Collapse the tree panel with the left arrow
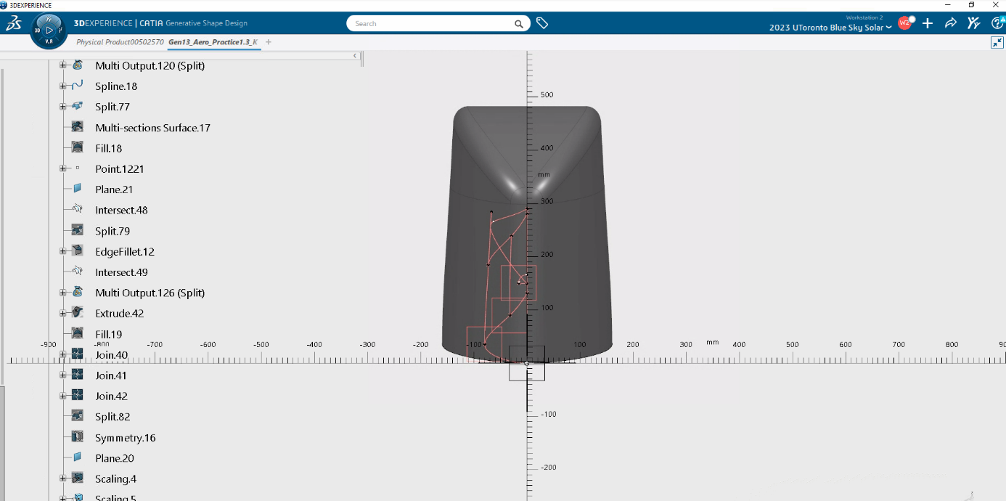This screenshot has width=1006, height=501. coord(355,56)
